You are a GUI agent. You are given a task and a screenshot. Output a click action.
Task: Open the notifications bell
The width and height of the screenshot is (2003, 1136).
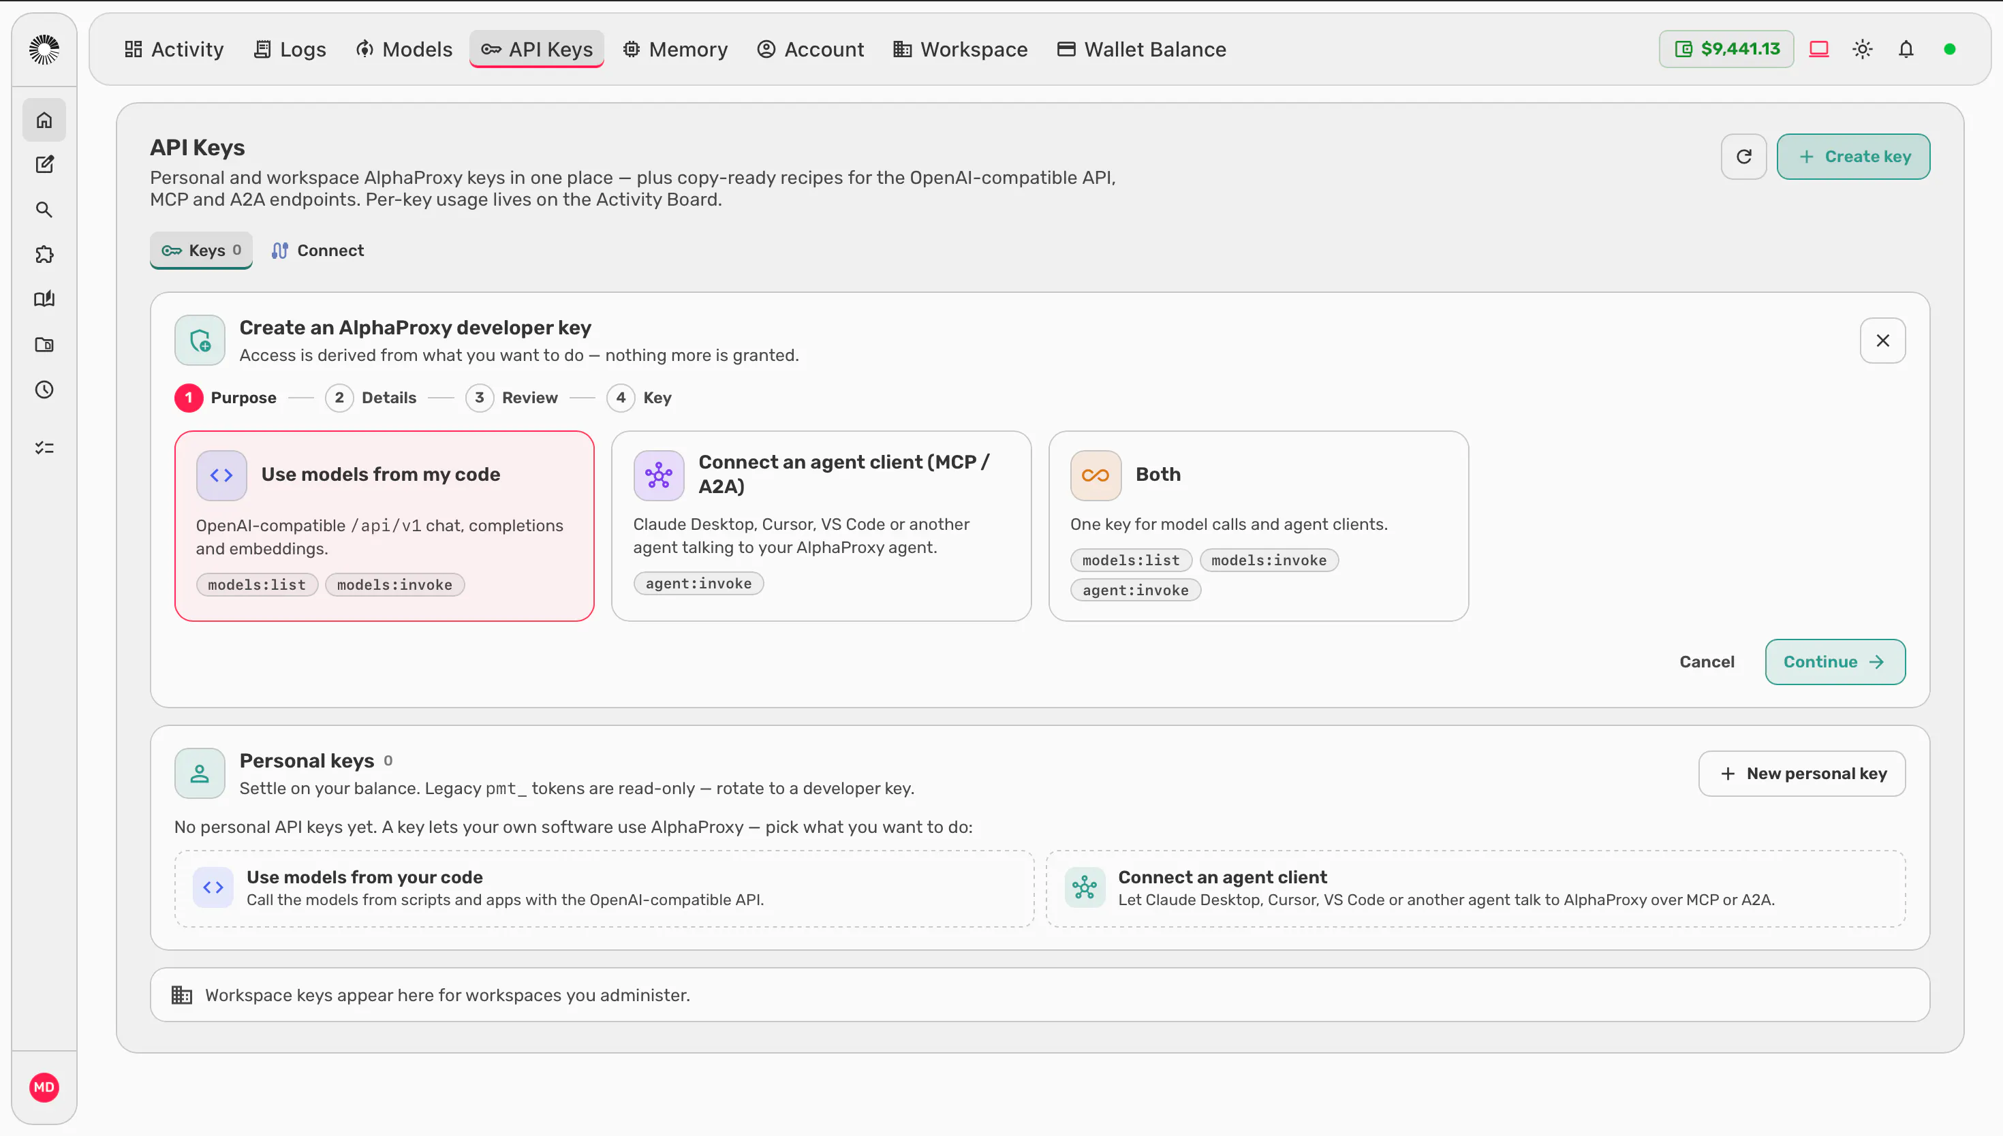pos(1906,49)
